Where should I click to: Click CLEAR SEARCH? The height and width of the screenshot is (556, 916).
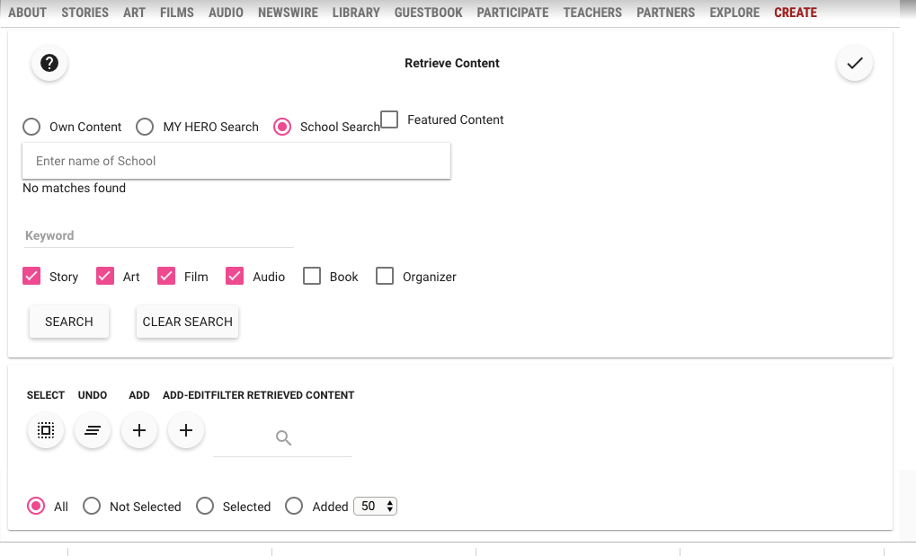pos(187,321)
